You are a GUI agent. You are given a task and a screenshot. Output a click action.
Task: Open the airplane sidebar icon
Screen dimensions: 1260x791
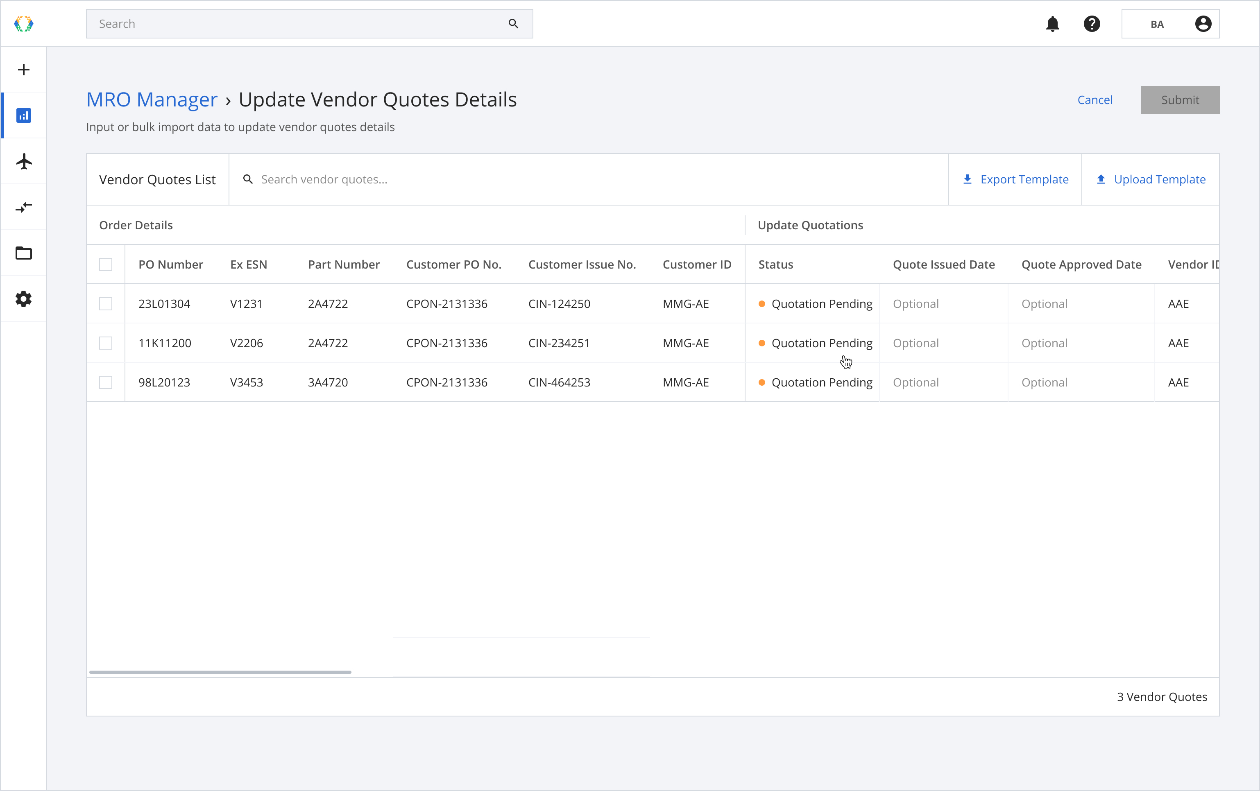[23, 161]
